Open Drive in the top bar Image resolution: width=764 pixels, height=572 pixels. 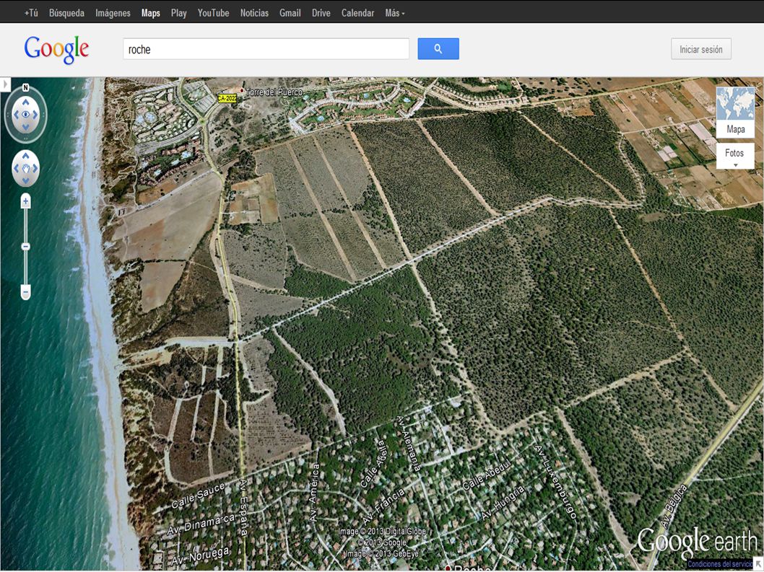pos(321,13)
